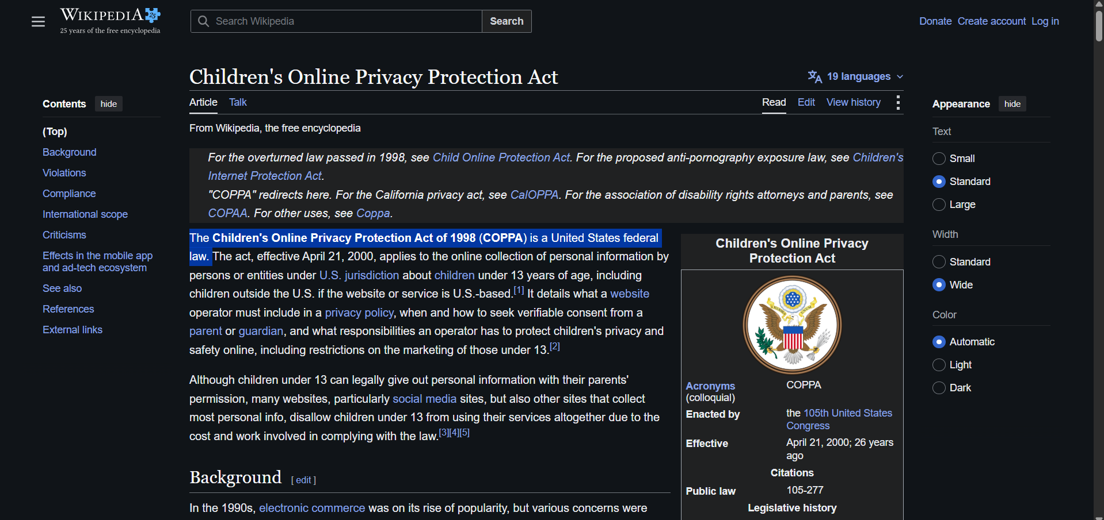Select Standard text size
Image resolution: width=1104 pixels, height=520 pixels.
[x=939, y=182]
